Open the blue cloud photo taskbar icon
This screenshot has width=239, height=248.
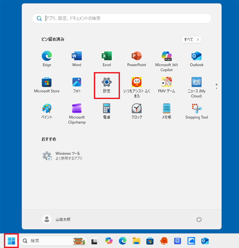(x=191, y=241)
